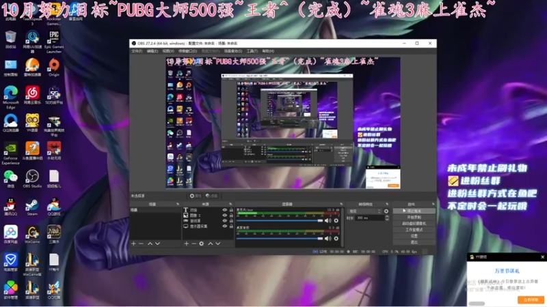Click the orange button in YY popup
This screenshot has width=547, height=307.
(531, 299)
